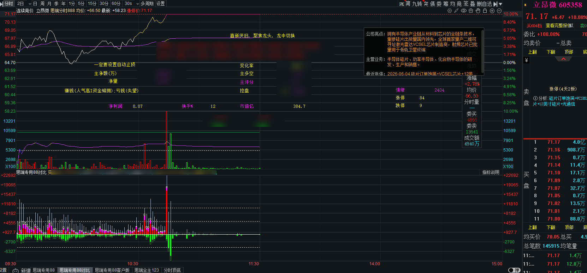Open chart settings gear icon
587x273 pixels.
pos(450,11)
